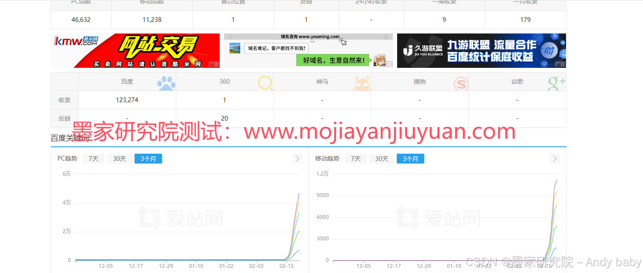The image size is (643, 273).
Task: Click the Baidu paw icon
Action: (x=166, y=83)
